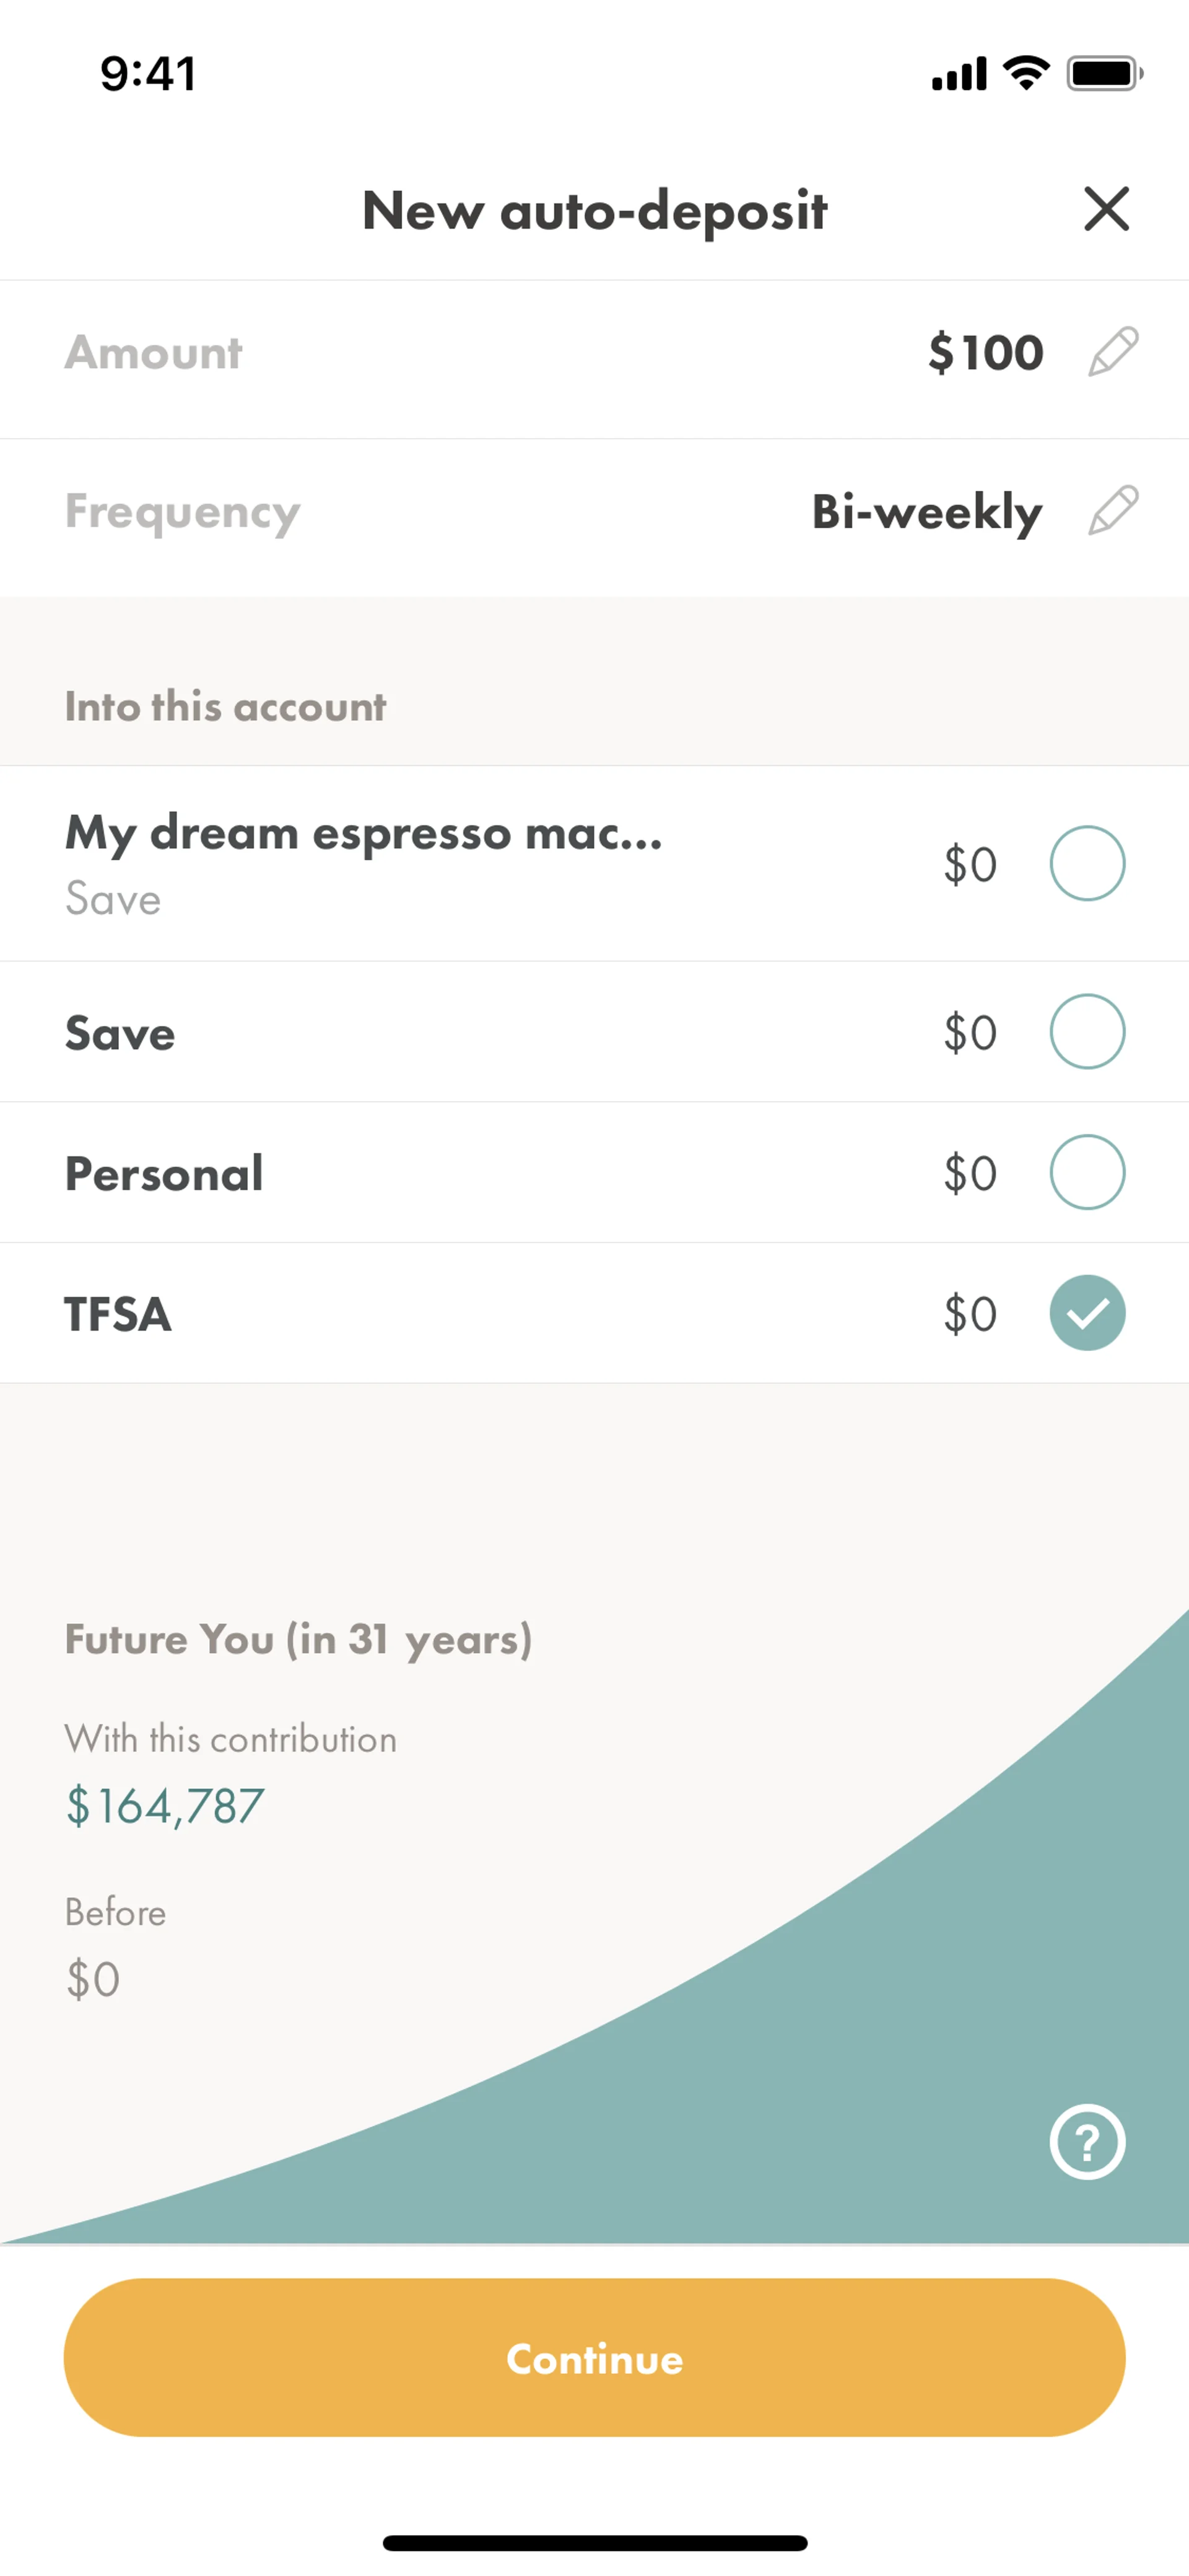This screenshot has width=1189, height=2576.
Task: Open the help question mark icon
Action: tap(1087, 2141)
